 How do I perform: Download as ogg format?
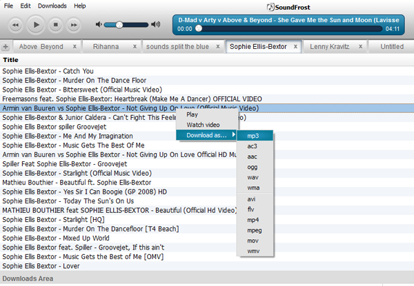[255, 167]
